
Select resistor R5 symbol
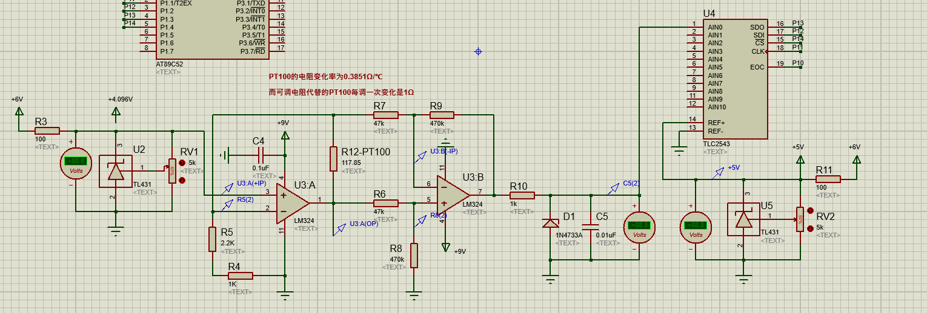tap(213, 239)
